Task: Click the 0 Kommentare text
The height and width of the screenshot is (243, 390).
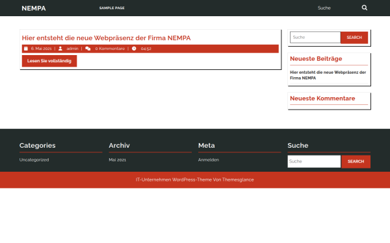Action: [x=110, y=49]
